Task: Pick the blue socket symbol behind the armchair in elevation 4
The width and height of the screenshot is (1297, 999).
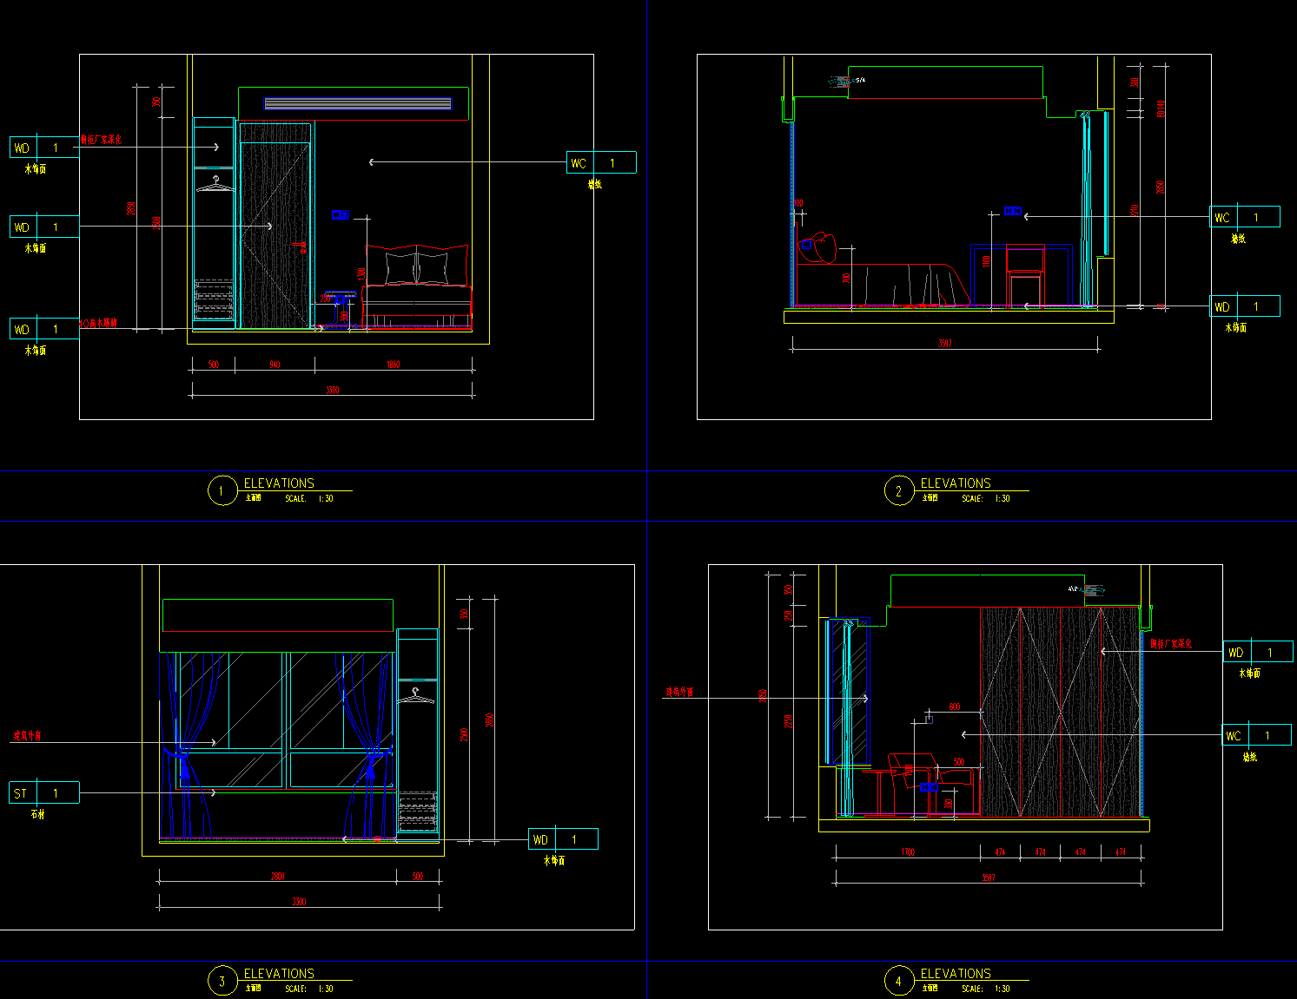Action: (929, 787)
